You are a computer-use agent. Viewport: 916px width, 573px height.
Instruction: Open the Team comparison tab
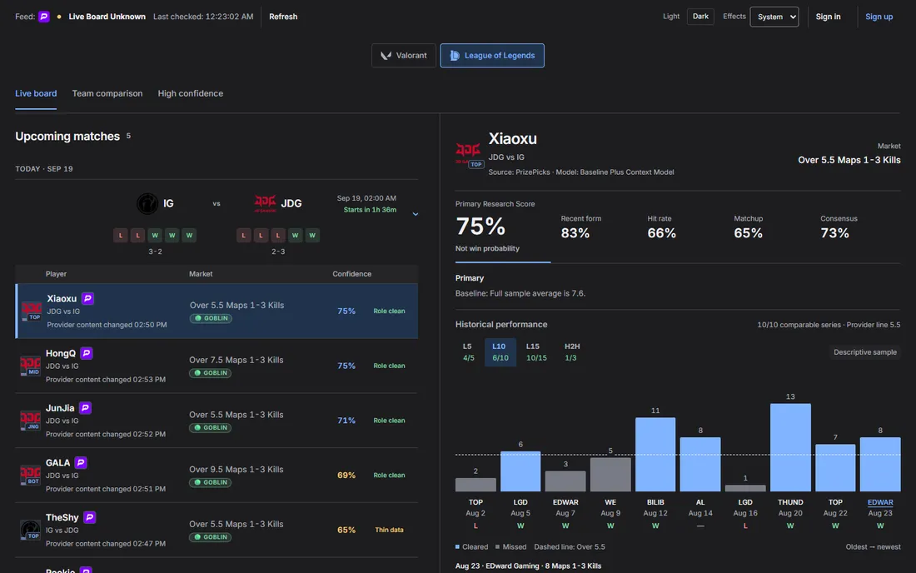tap(107, 93)
